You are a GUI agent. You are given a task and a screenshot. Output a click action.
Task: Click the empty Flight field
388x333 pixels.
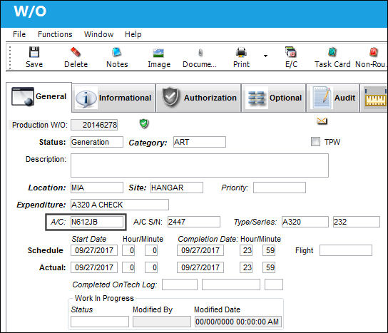click(346, 250)
